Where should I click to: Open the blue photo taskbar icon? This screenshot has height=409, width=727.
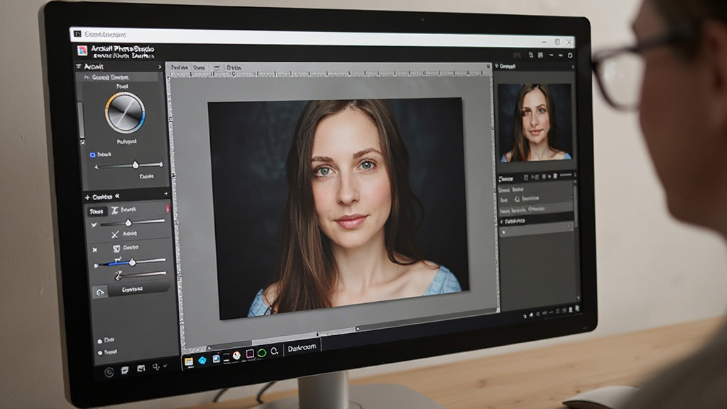coord(216,359)
